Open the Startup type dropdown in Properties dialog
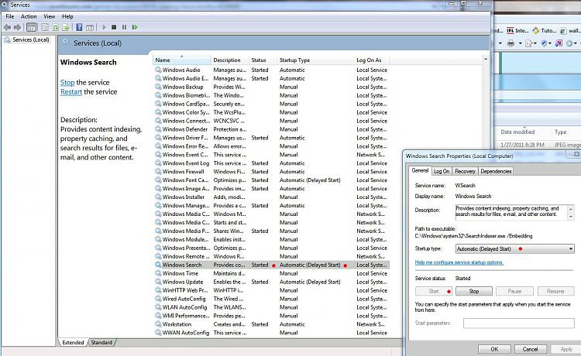The width and height of the screenshot is (581, 356). coord(514,249)
